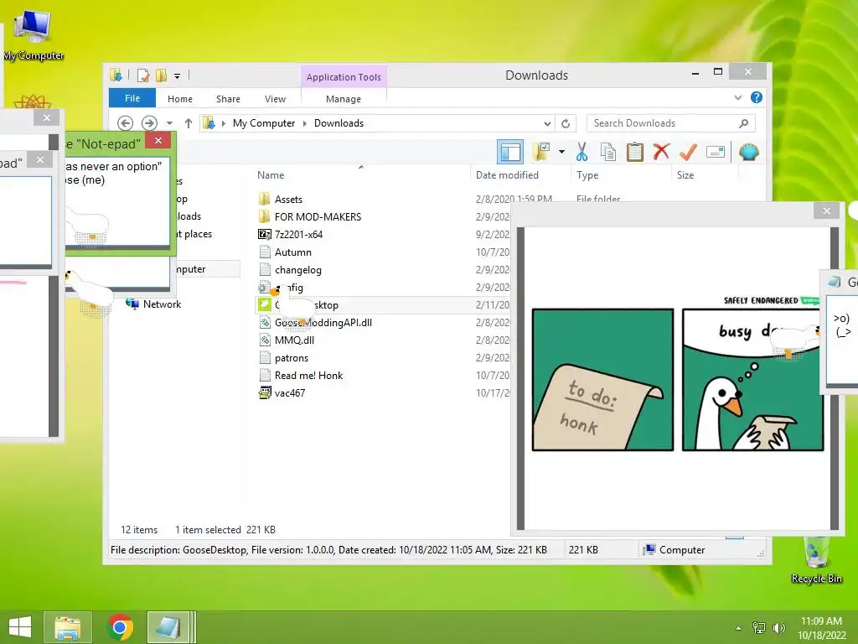This screenshot has height=644, width=858.
Task: Expand the ribbon with chevron
Action: pos(737,97)
